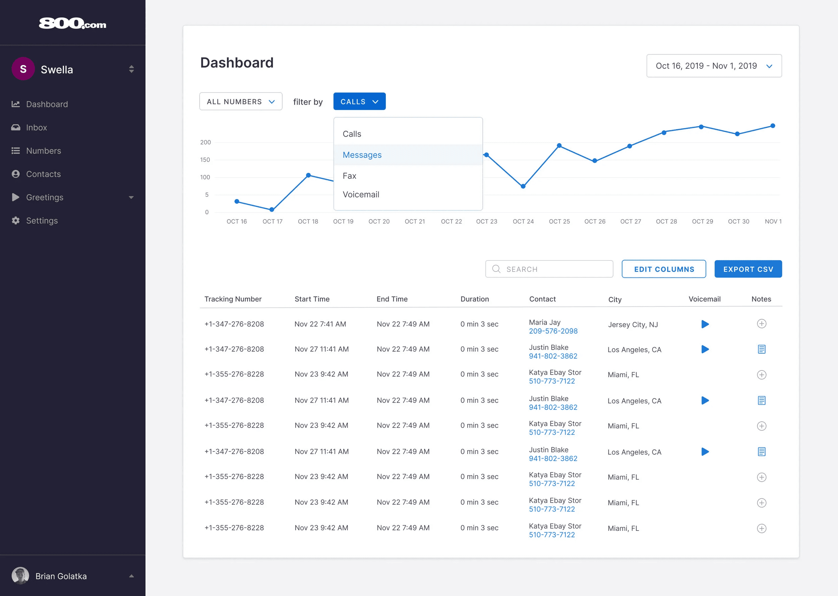
Task: Play voicemail for Maria Jay's call
Action: (705, 324)
